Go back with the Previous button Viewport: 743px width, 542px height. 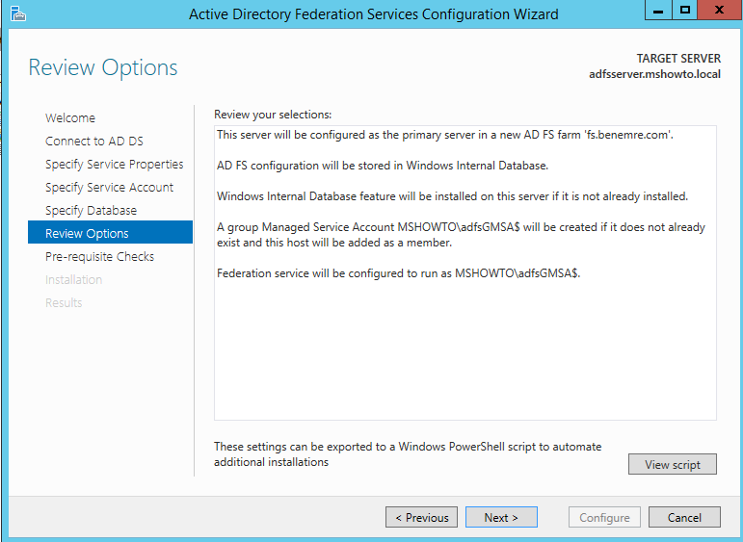pyautogui.click(x=421, y=517)
